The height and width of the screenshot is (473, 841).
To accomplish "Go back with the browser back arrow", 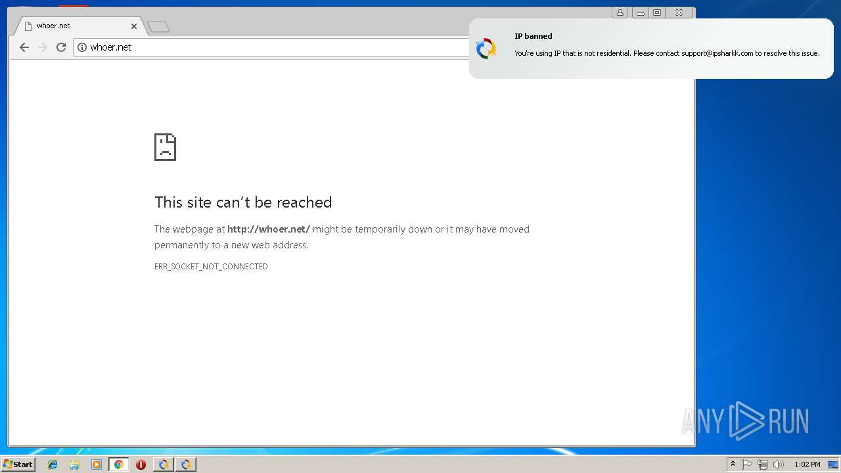I will pos(24,47).
